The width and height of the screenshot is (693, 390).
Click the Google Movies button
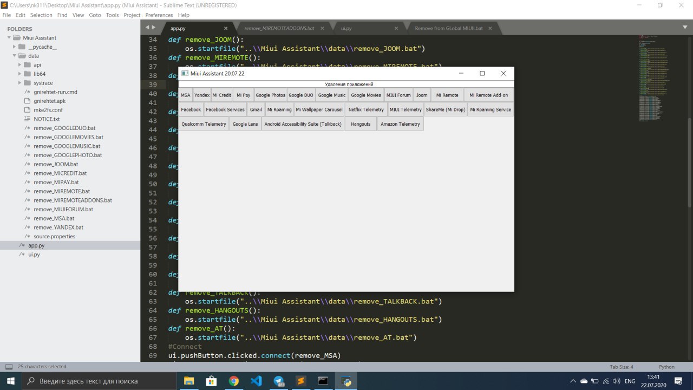click(x=366, y=95)
